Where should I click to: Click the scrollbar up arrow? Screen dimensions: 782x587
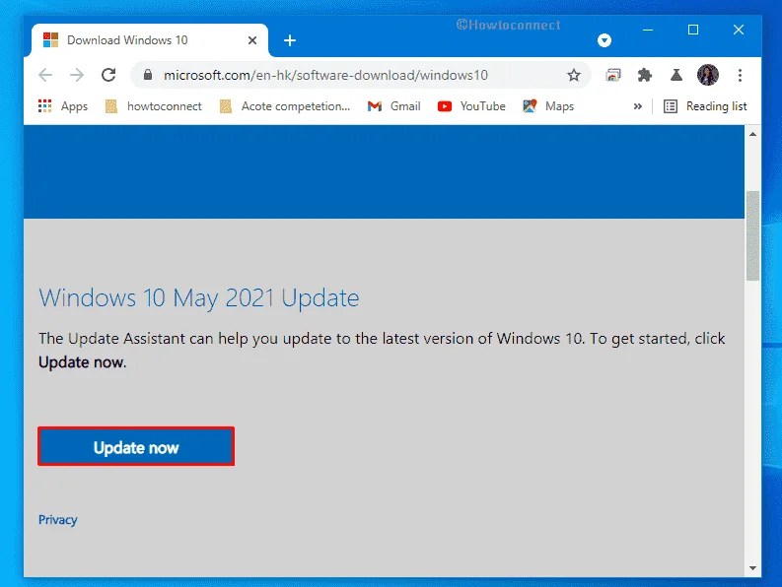point(752,134)
